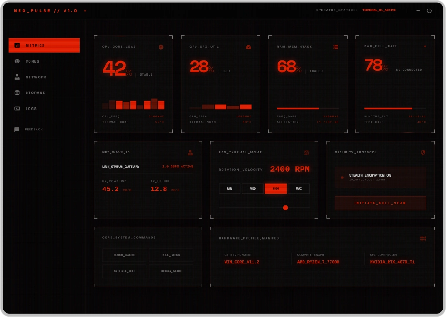This screenshot has height=317, width=446.
Task: Set fan speed to MAX
Action: [299, 189]
